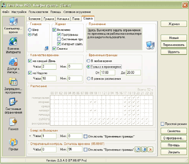Open the Настройки menu
Image resolution: width=189 pixels, height=164 pixels.
pyautogui.click(x=19, y=12)
